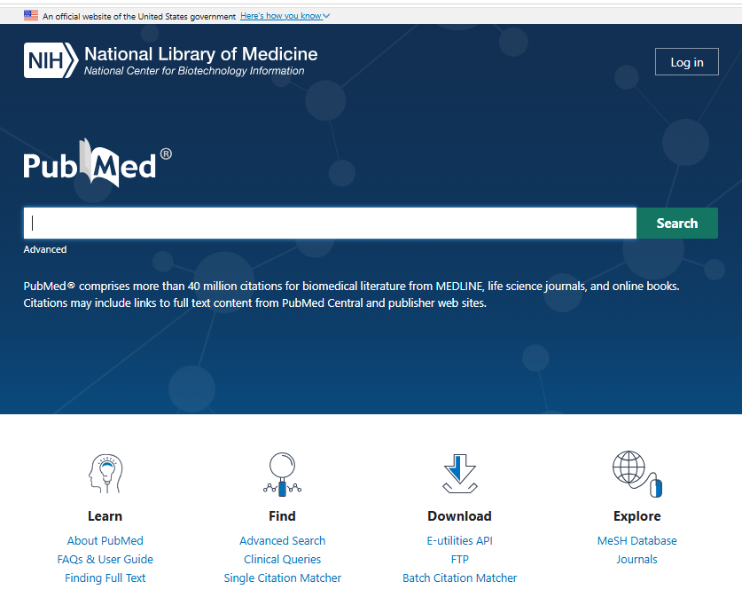742x605 pixels.
Task: Click the Download arrow icon
Action: point(459,474)
